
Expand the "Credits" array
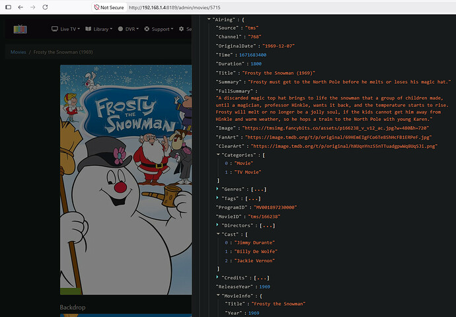[217, 277]
